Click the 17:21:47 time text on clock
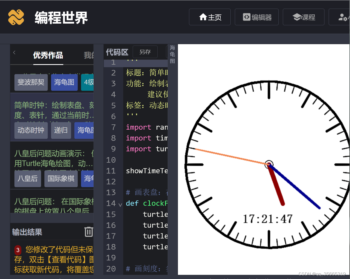The height and width of the screenshot is (279, 350). pos(268,219)
